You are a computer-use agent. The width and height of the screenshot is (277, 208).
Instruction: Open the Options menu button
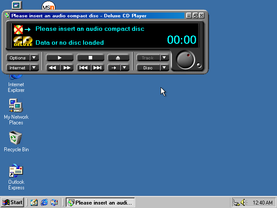18,58
